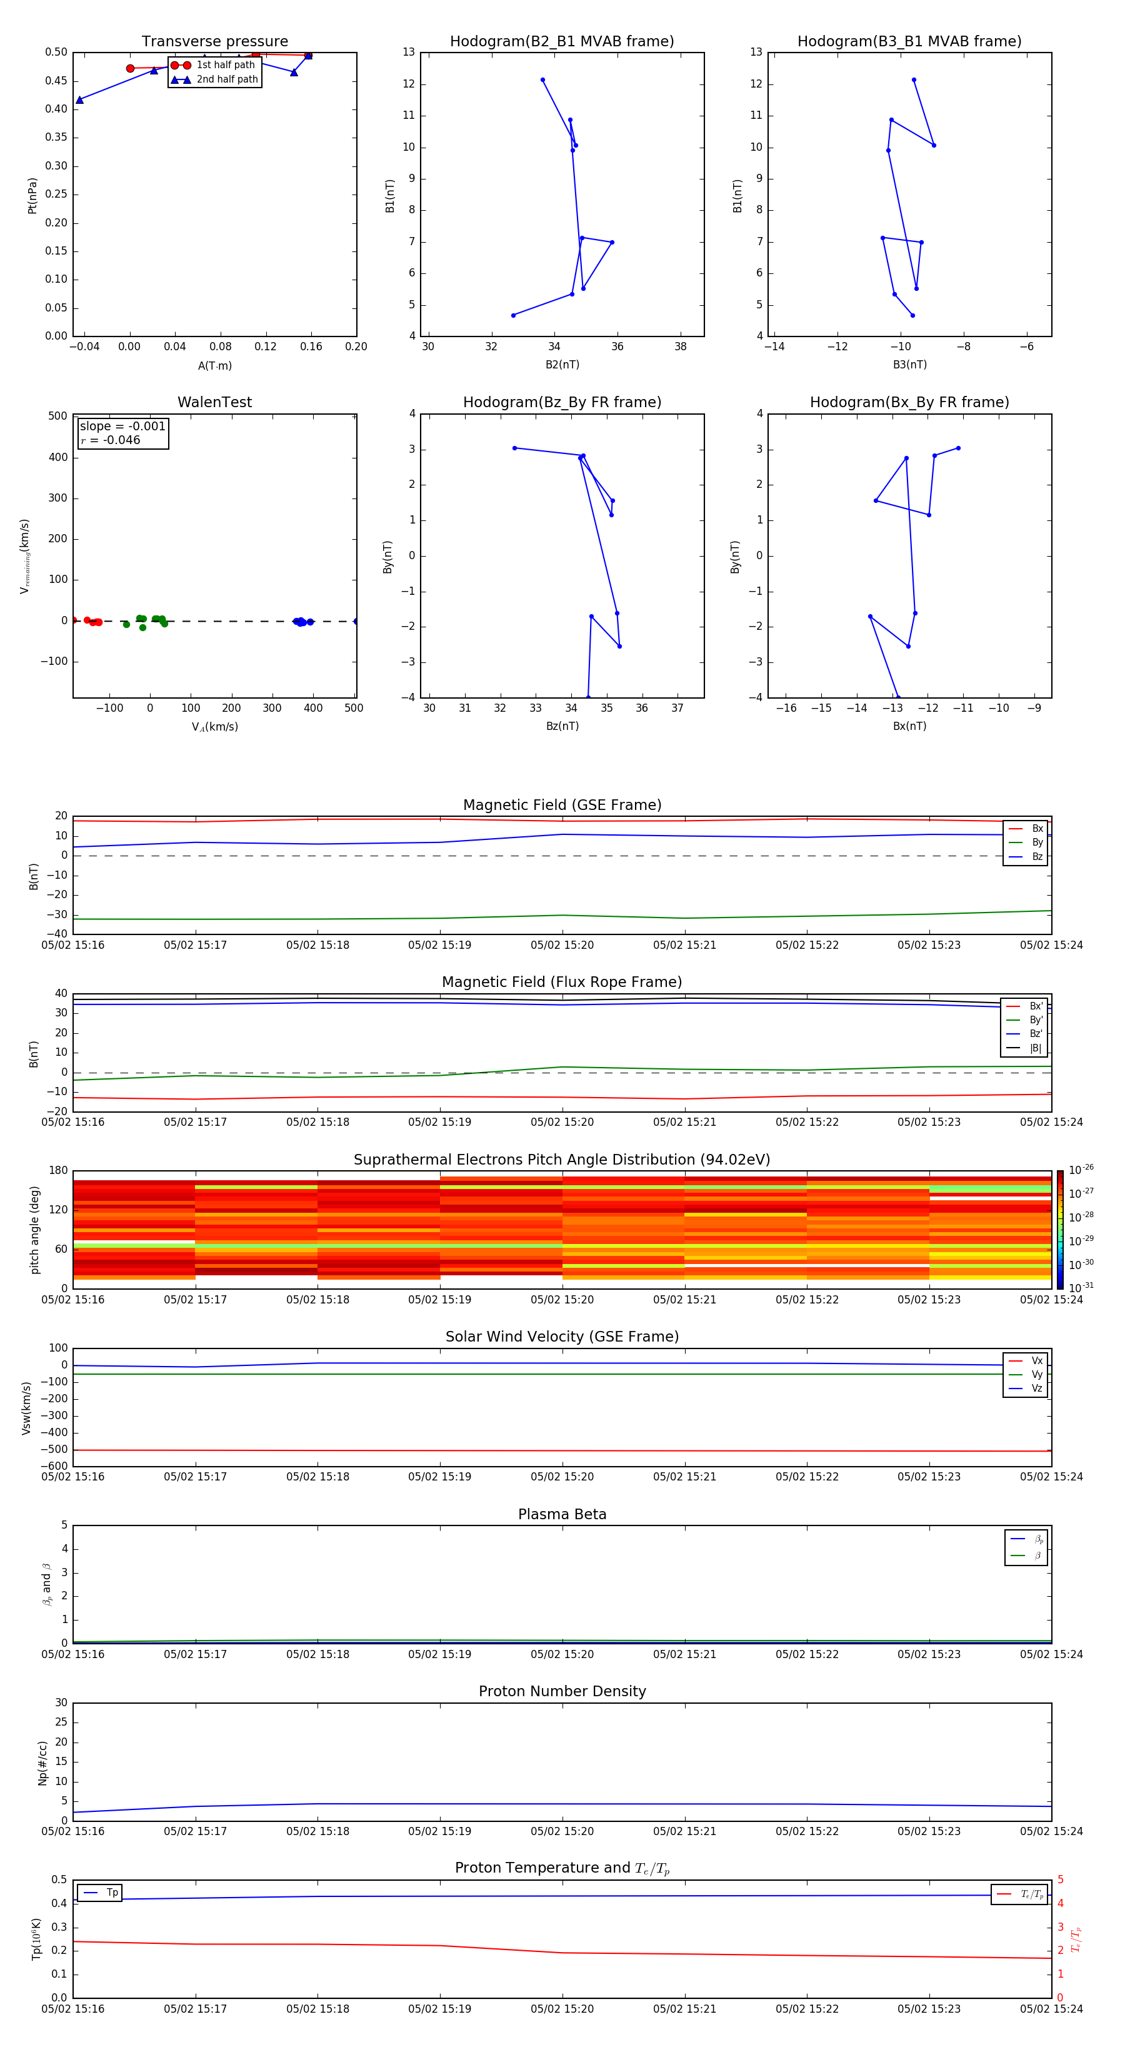Image resolution: width=1125 pixels, height=2064 pixels.
Task: Click the leftmost blue triangle in Transverse pressure
Action: click(79, 100)
